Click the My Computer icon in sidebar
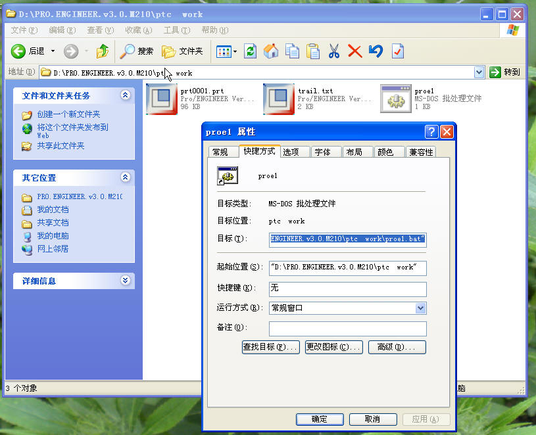This screenshot has width=536, height=435. [x=27, y=237]
